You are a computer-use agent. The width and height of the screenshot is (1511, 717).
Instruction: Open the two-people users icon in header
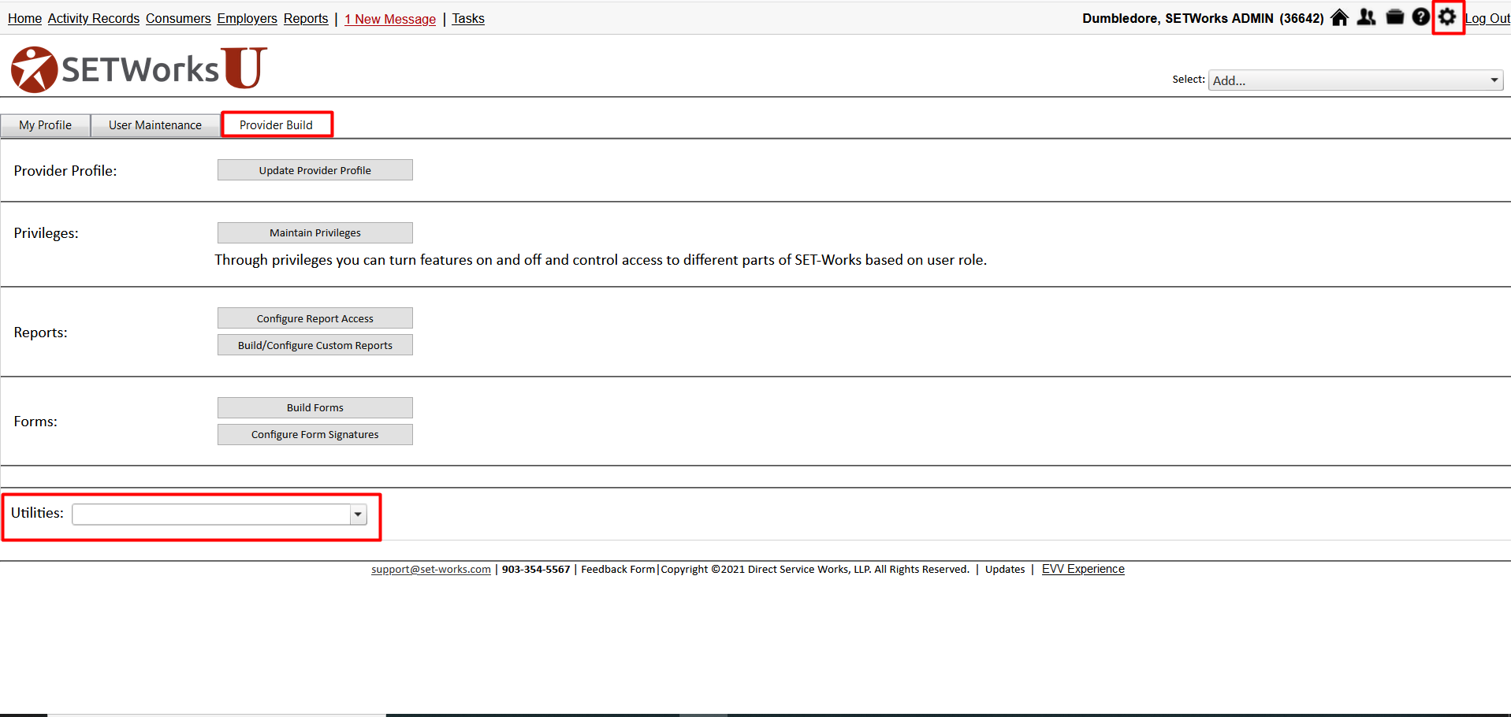pos(1367,17)
